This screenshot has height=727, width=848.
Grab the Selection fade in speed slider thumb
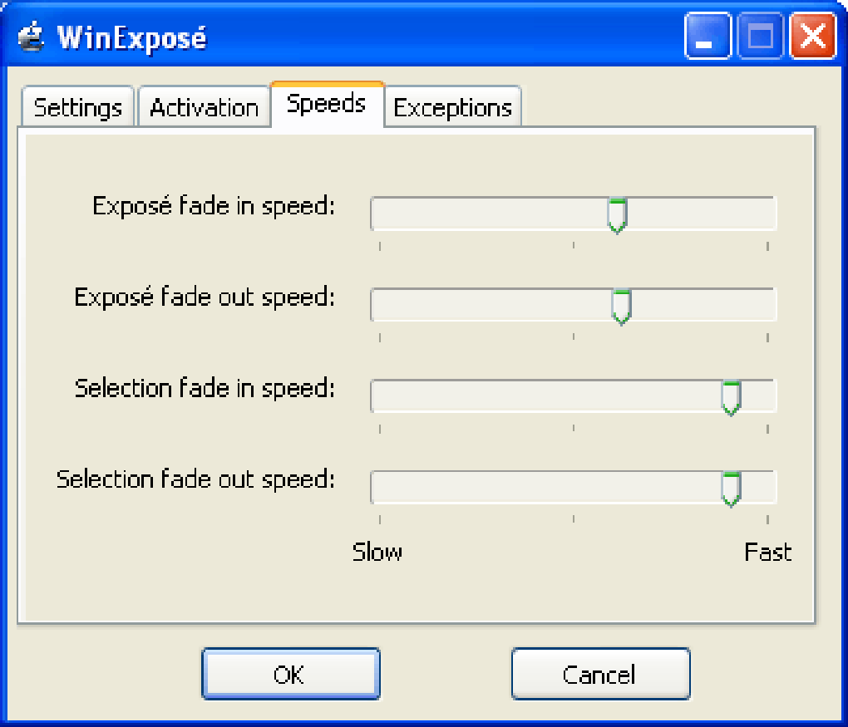[x=731, y=398]
